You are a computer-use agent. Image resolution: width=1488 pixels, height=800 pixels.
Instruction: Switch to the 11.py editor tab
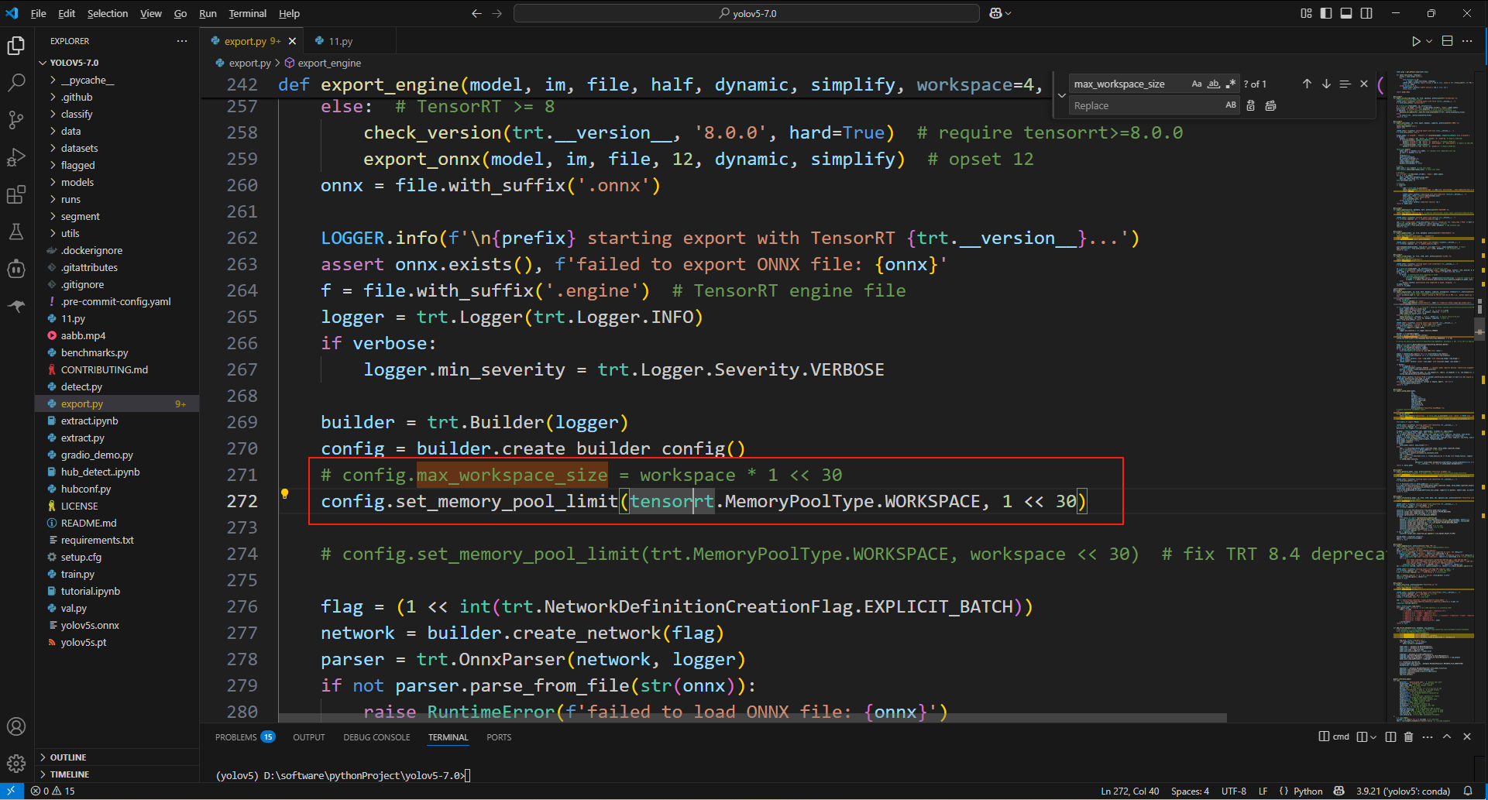pos(339,40)
